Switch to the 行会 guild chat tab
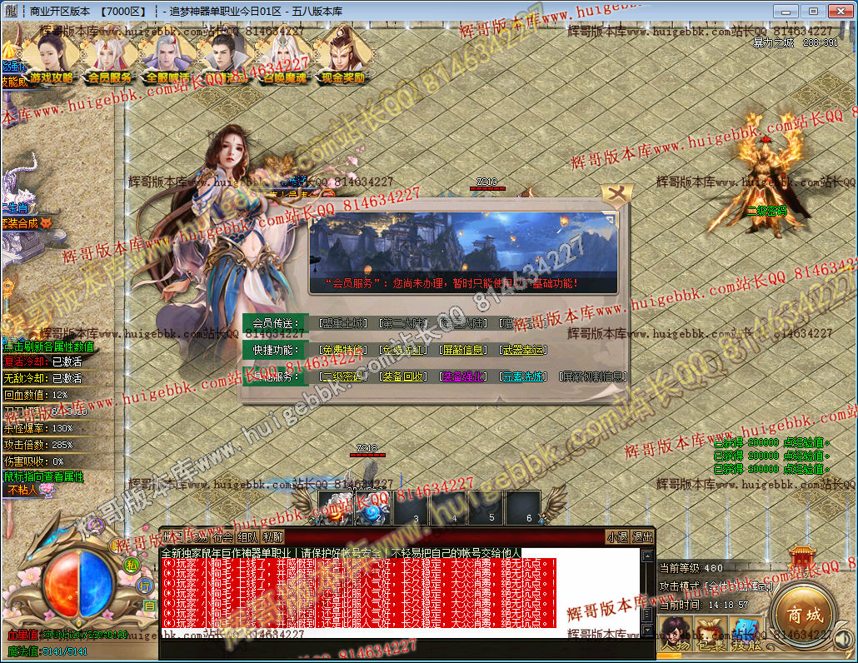858x663 pixels. point(223,537)
